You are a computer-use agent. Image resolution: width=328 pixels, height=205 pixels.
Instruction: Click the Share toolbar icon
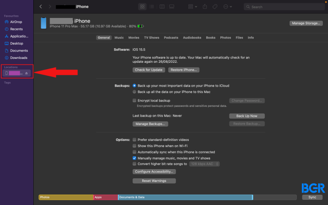pos(205,7)
